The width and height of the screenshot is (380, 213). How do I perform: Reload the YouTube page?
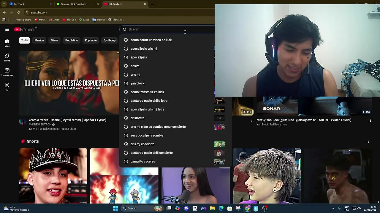19,12
